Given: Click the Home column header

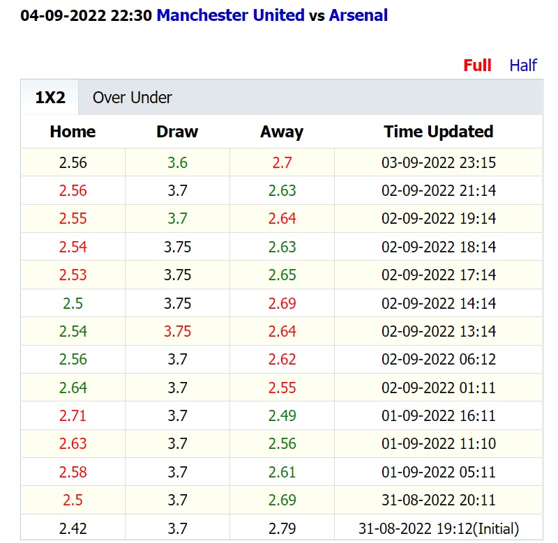Looking at the screenshot, I should click(73, 132).
